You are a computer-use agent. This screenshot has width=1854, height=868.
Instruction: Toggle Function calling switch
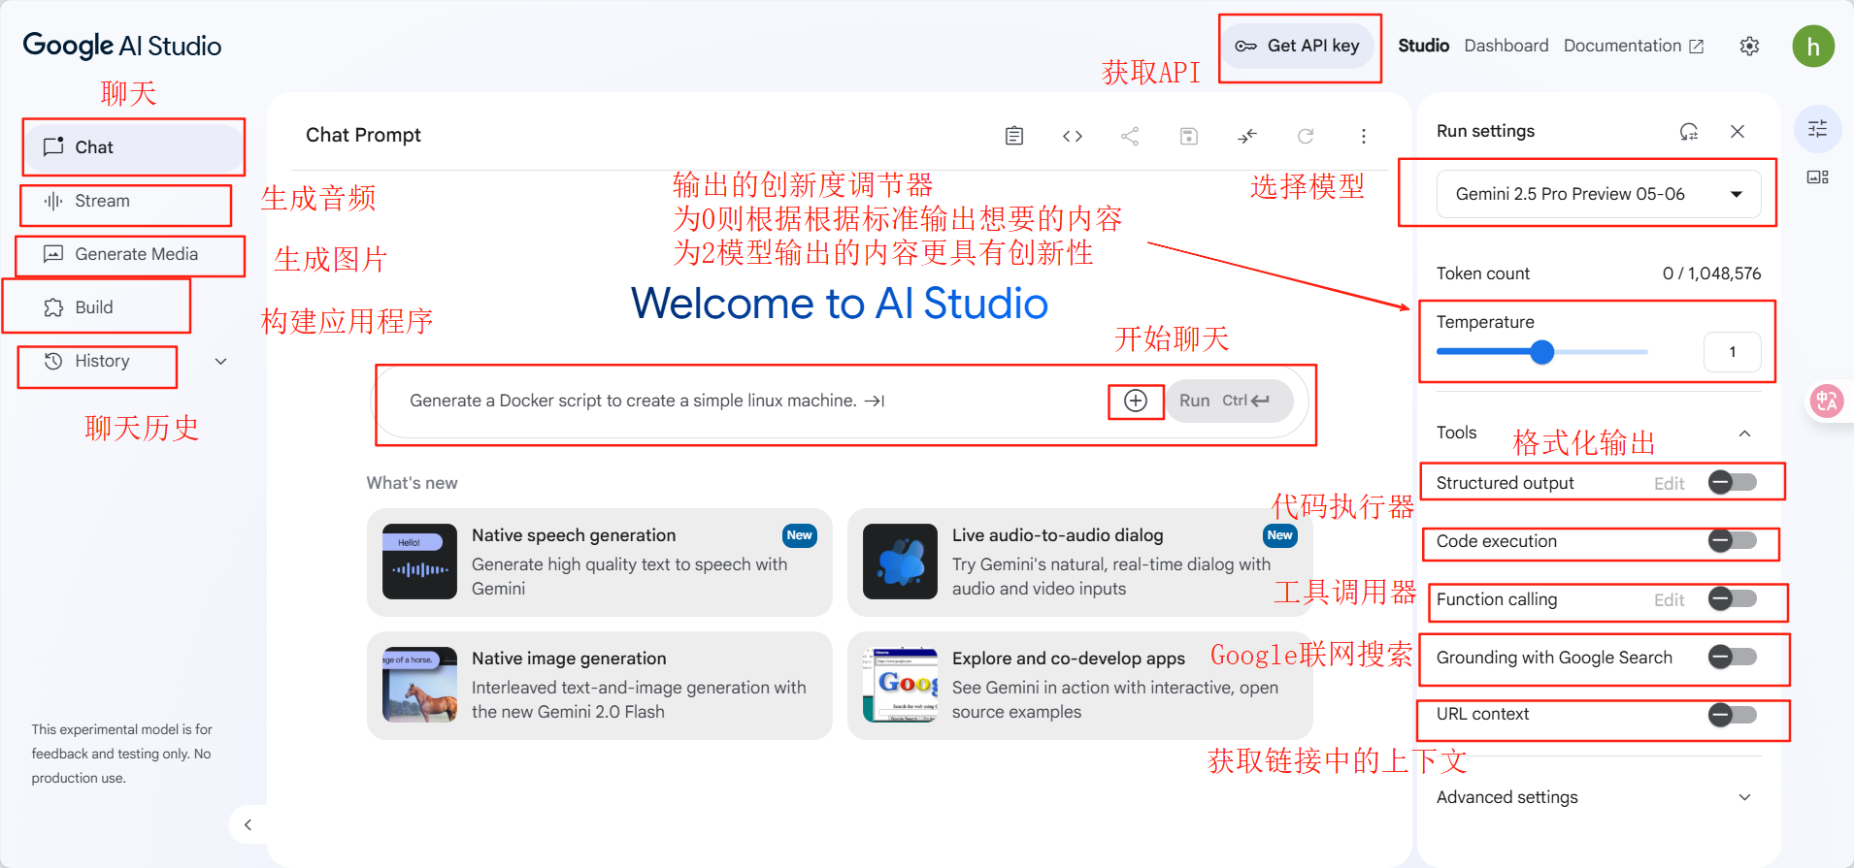(x=1733, y=598)
